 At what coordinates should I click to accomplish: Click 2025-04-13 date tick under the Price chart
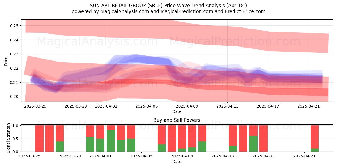(x=228, y=106)
